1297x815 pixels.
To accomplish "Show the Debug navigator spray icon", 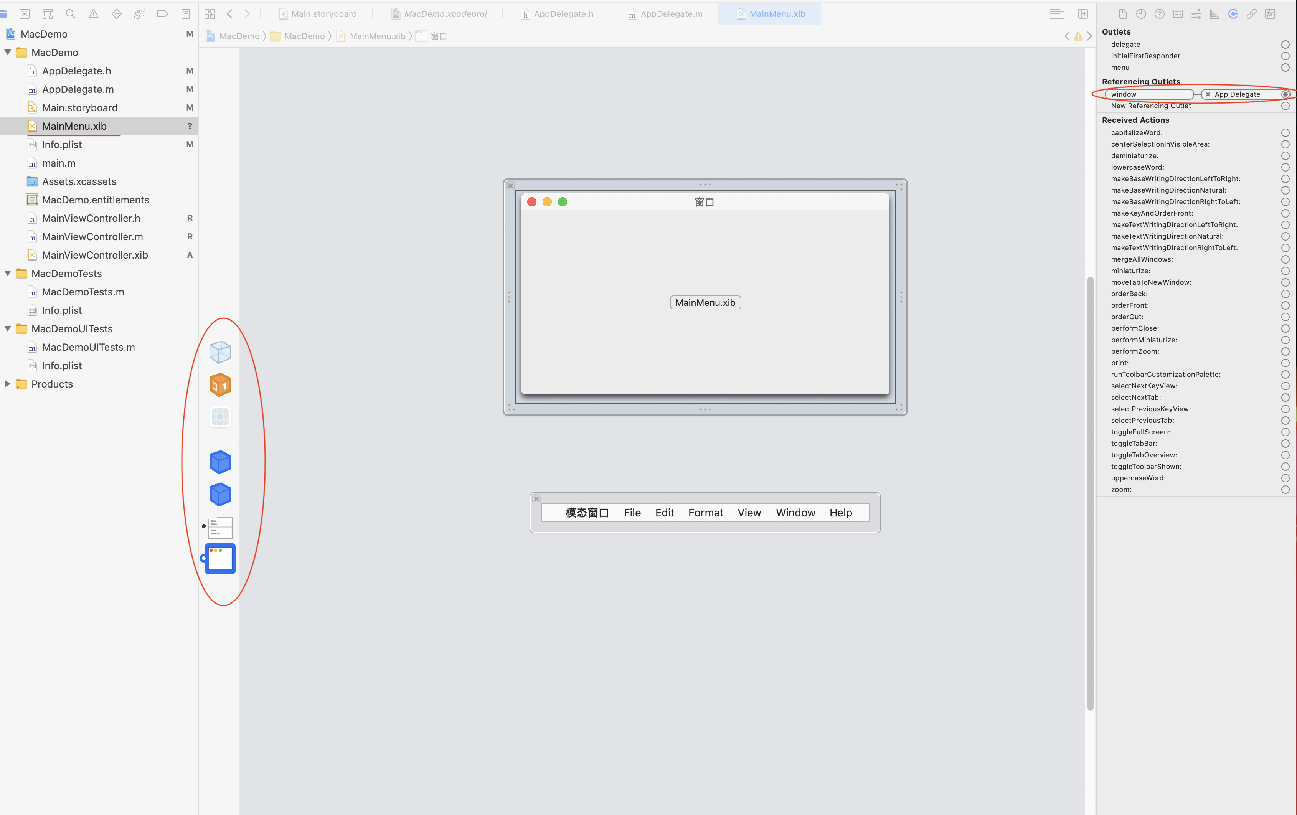I will [140, 14].
